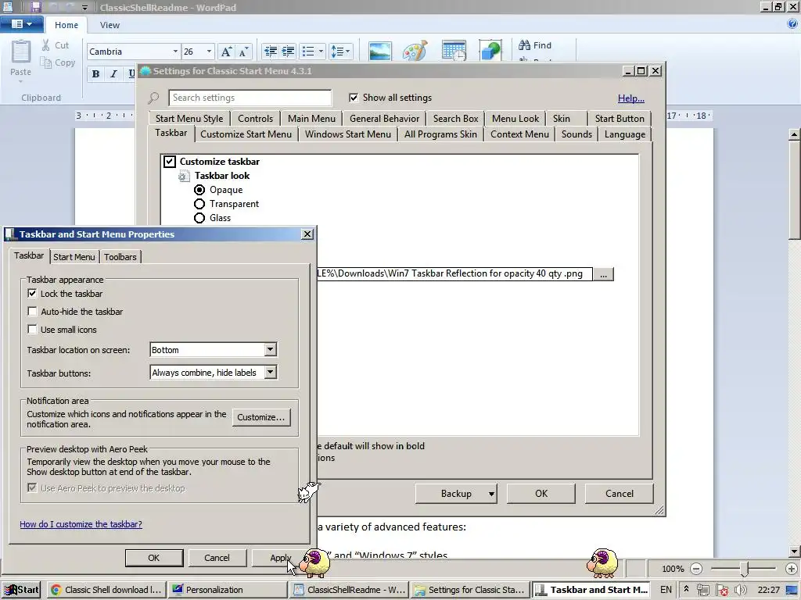Click the bullet list icon in WordPad
Viewport: 801px width, 600px height.
(x=308, y=51)
